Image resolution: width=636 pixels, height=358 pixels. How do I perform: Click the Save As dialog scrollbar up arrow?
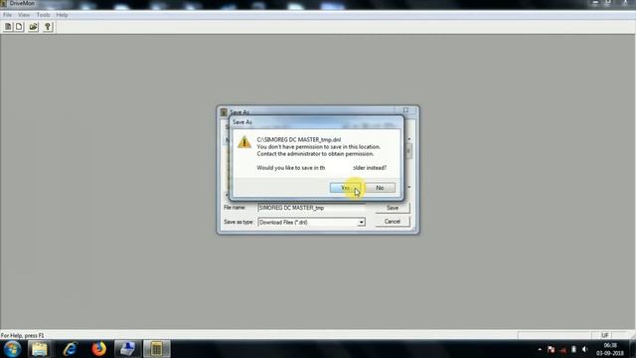[x=408, y=139]
